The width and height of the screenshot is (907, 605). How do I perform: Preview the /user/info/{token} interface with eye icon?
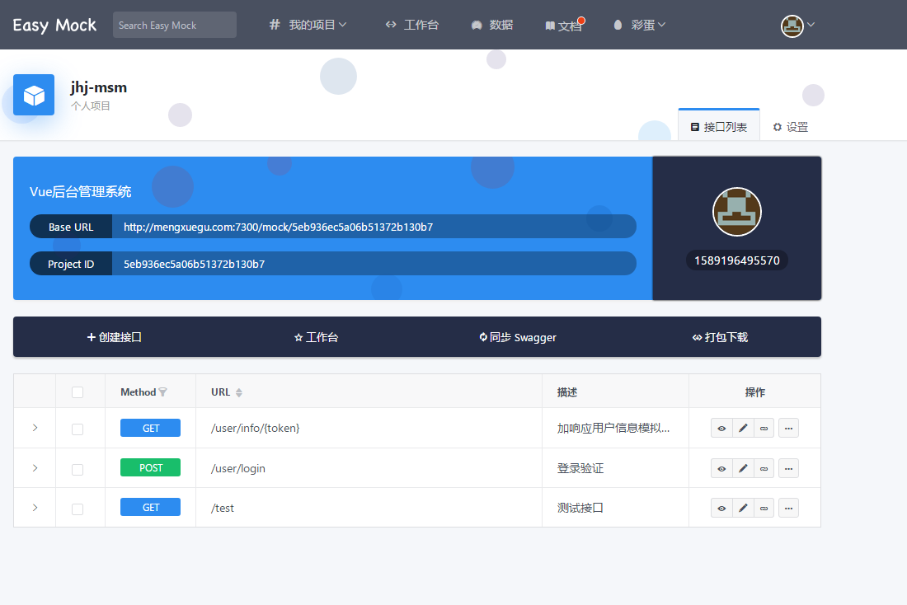(721, 429)
